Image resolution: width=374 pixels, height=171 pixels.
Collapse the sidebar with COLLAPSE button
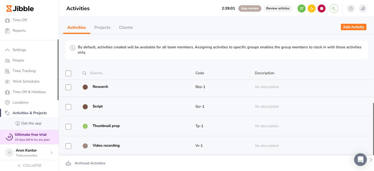pyautogui.click(x=29, y=165)
